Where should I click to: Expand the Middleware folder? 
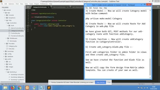click(6, 38)
